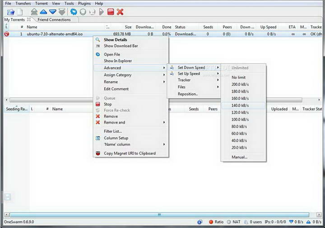Click the grey start arrow toolbar icon

pyautogui.click(x=102, y=12)
